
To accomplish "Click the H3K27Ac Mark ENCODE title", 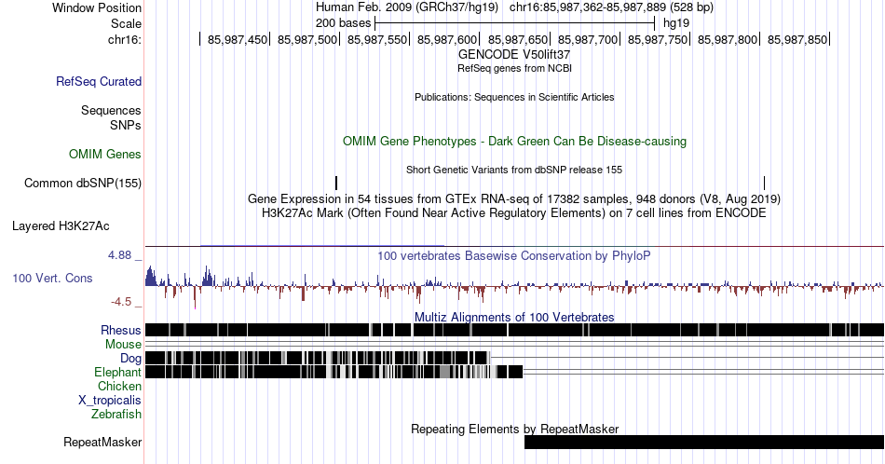I will [x=514, y=212].
